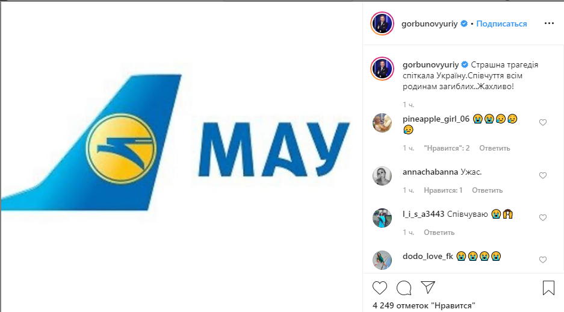The height and width of the screenshot is (312, 564).
Task: Like annachabanna's comment heart
Action: point(543,175)
